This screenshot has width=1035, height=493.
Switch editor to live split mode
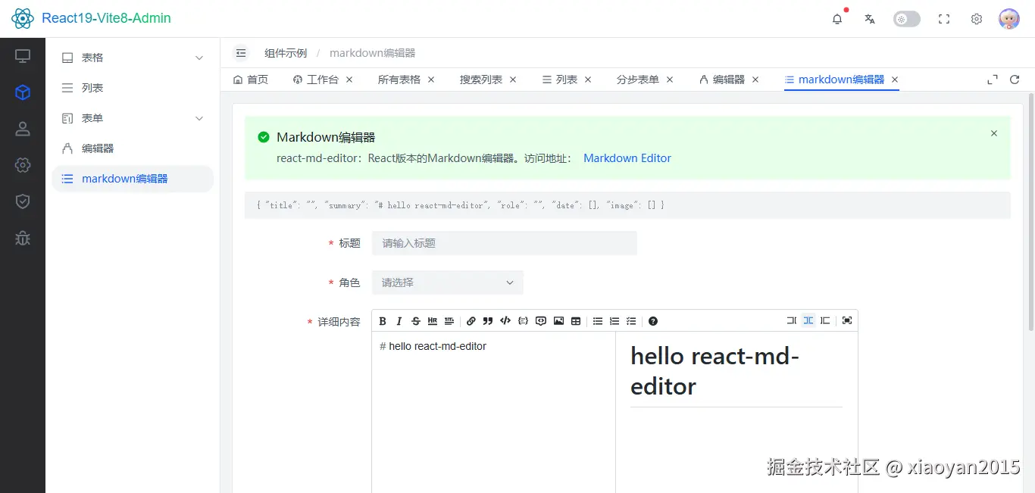pyautogui.click(x=808, y=321)
